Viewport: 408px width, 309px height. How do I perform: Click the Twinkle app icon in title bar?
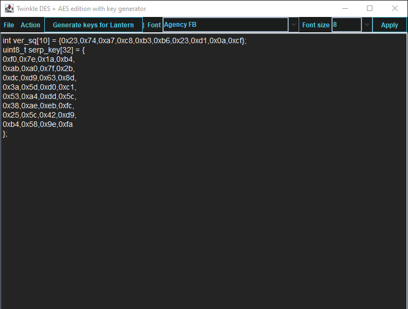(x=9, y=9)
